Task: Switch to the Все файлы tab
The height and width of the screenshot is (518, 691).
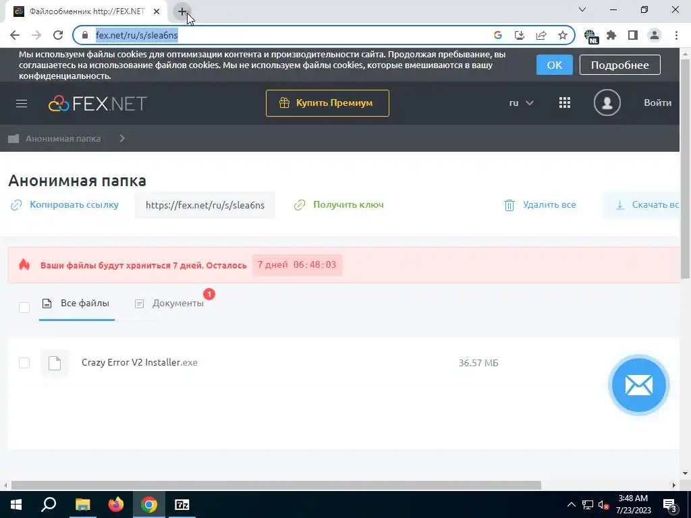Action: (77, 304)
